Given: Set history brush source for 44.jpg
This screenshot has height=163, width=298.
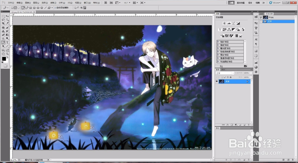Looking at the screenshot, I should 261,17.
